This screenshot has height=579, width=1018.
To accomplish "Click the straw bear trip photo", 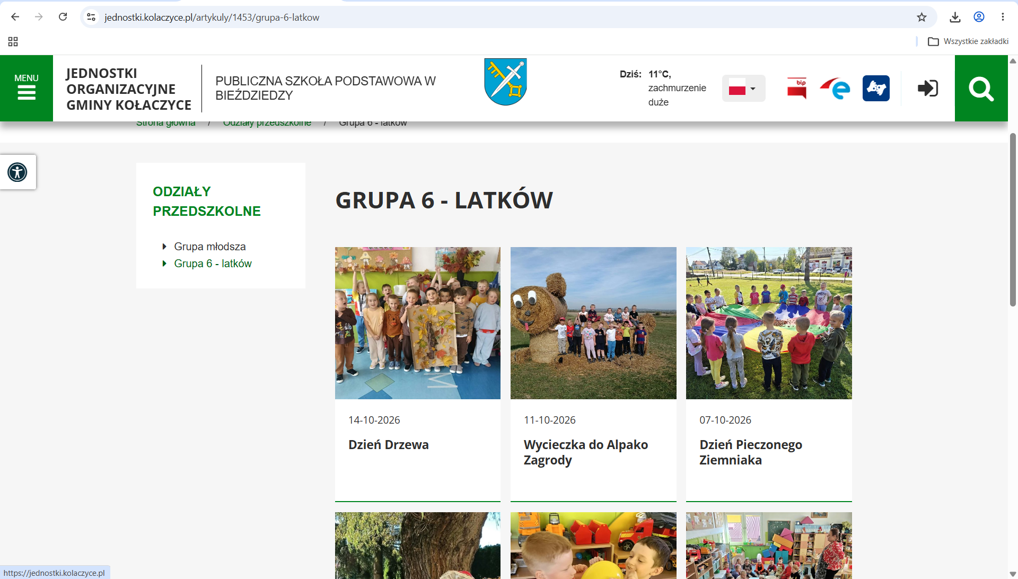I will click(x=593, y=323).
